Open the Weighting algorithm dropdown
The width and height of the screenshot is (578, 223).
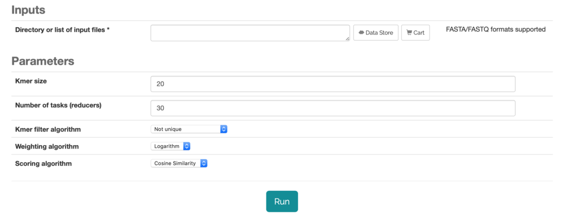[170, 146]
